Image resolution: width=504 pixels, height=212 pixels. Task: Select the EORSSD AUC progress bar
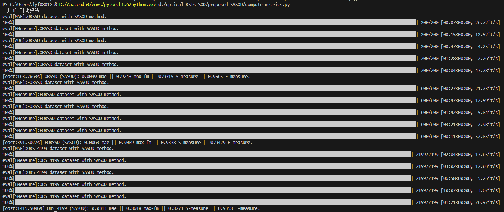coord(212,112)
